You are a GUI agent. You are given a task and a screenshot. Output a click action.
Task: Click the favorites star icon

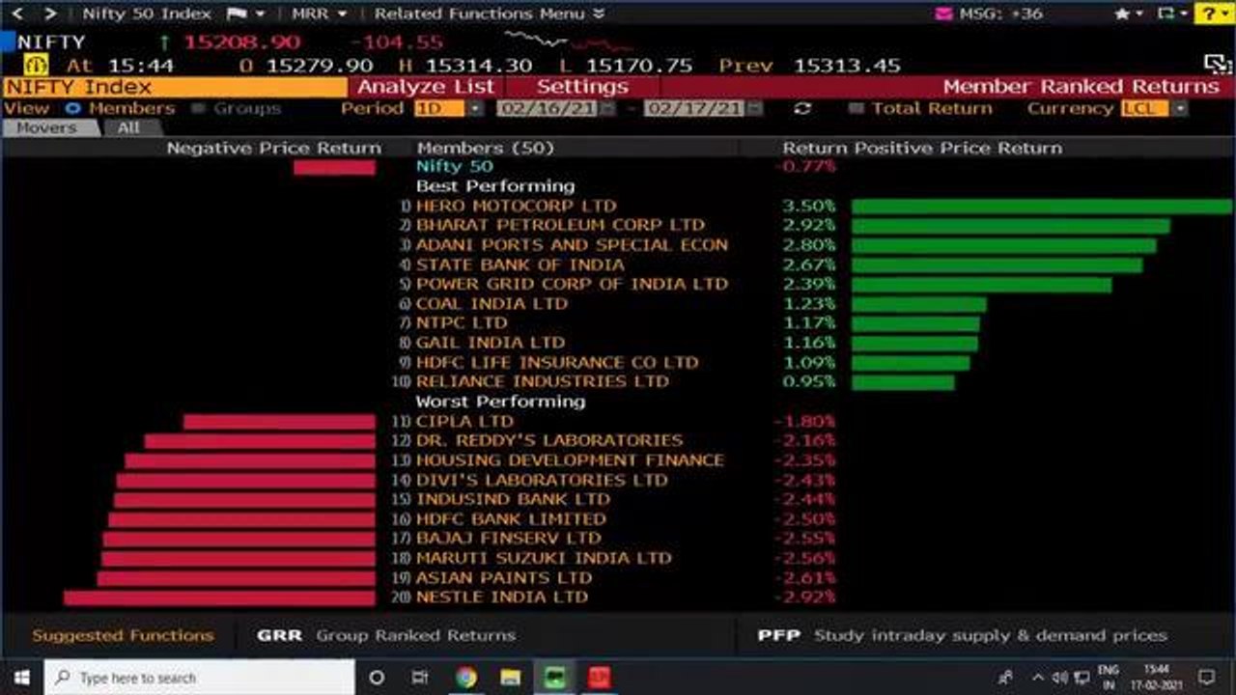tap(1121, 14)
